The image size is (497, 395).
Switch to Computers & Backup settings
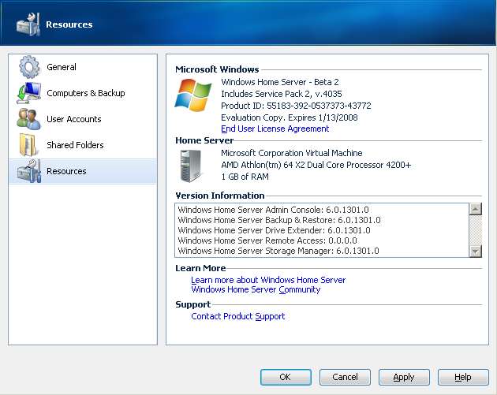tap(83, 93)
